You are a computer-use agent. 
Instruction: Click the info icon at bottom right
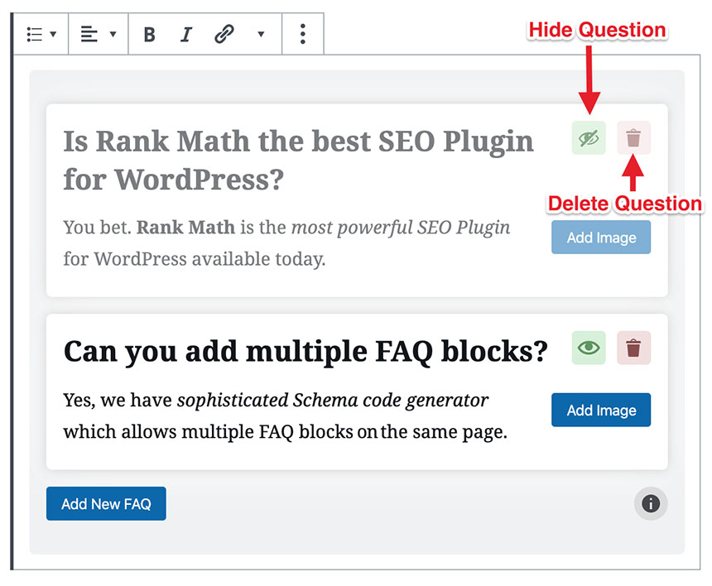(x=651, y=503)
